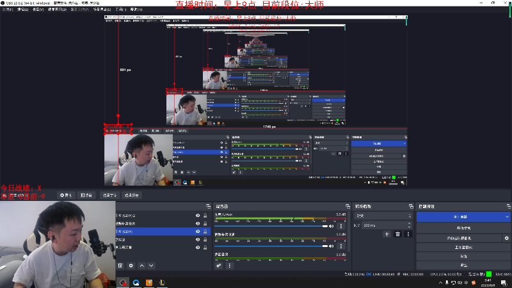Viewport: 512px width, 288px height.
Task: Undock the sources panel with float icon
Action: pyautogui.click(x=209, y=206)
